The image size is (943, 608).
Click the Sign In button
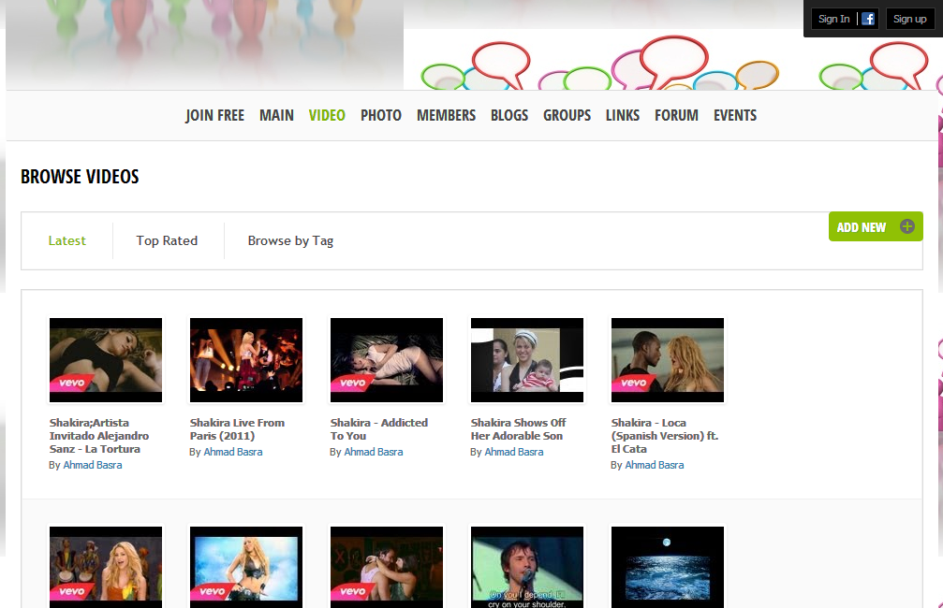(x=833, y=19)
